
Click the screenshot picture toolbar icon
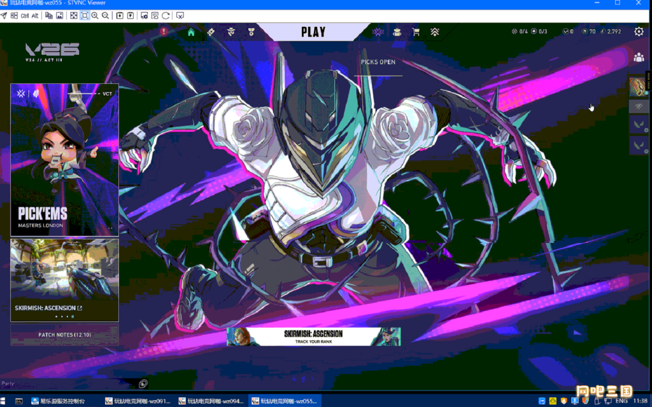click(59, 15)
